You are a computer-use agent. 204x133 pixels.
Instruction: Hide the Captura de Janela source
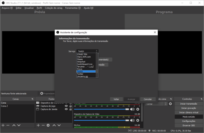click(66, 109)
